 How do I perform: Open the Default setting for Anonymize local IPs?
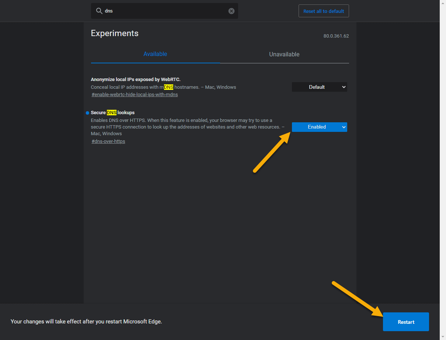pyautogui.click(x=319, y=87)
